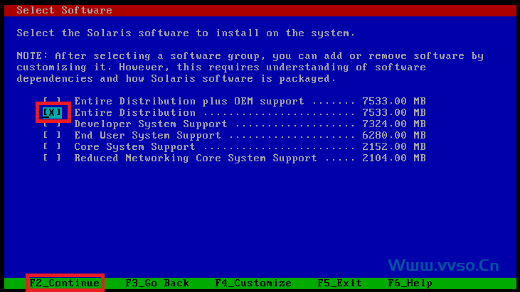520x292 pixels.
Task: Click the Core System Support label
Action: coord(134,146)
